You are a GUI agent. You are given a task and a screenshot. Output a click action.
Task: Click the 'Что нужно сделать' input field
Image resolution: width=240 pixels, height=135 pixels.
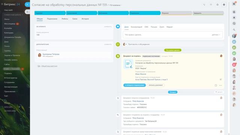(172, 35)
